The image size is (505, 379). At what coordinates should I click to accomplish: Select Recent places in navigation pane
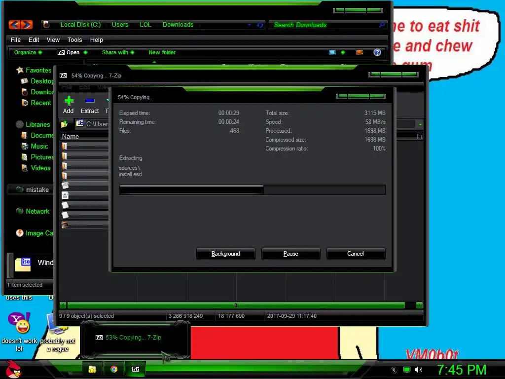tap(36, 103)
